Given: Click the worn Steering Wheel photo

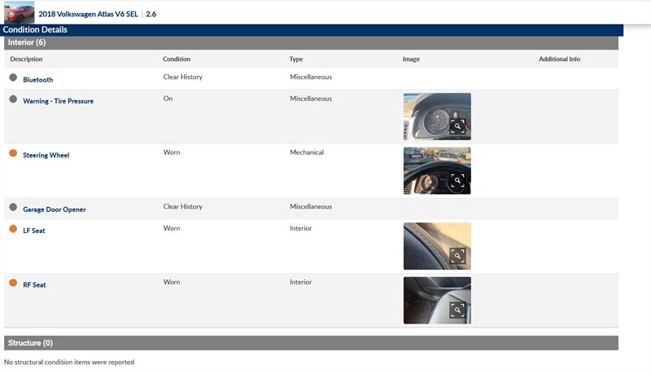Looking at the screenshot, I should [437, 171].
